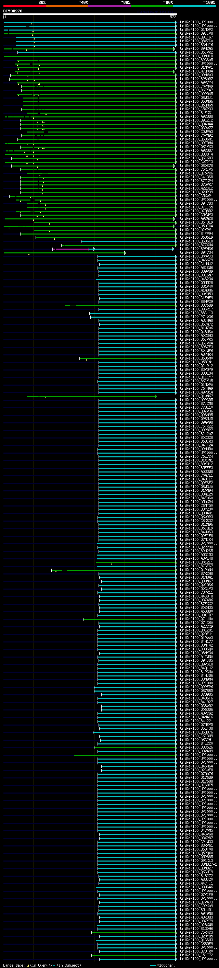Click the purple ~60% identity legend bar
Screen dimensions: 219x968
coord(110,7)
